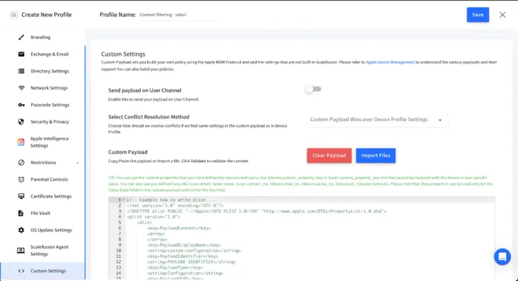Select the Network Settings wifi icon
Screen dimensions: 518x281
pos(21,88)
